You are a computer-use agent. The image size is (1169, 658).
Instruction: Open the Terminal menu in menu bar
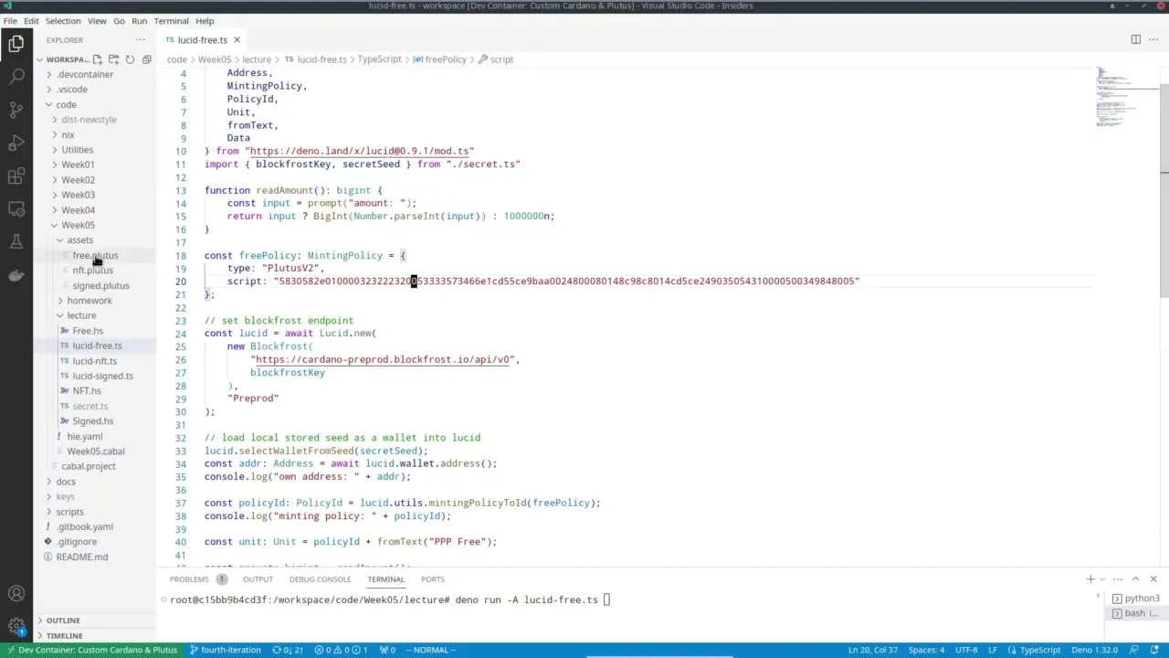point(171,21)
